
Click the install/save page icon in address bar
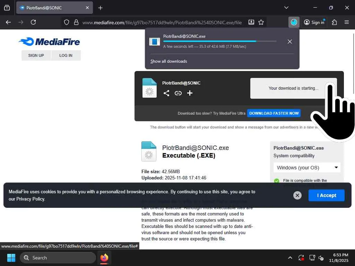[251, 22]
